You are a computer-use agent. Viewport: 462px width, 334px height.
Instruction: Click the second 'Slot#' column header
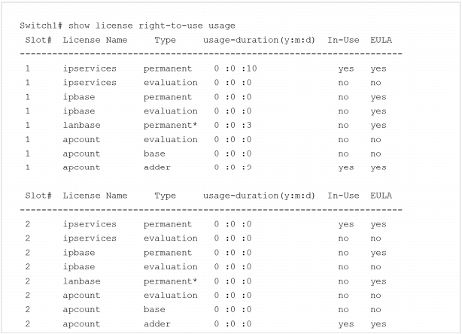(38, 196)
